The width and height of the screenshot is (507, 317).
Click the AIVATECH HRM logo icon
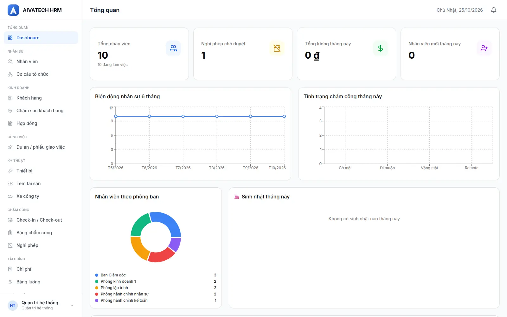[x=13, y=10]
